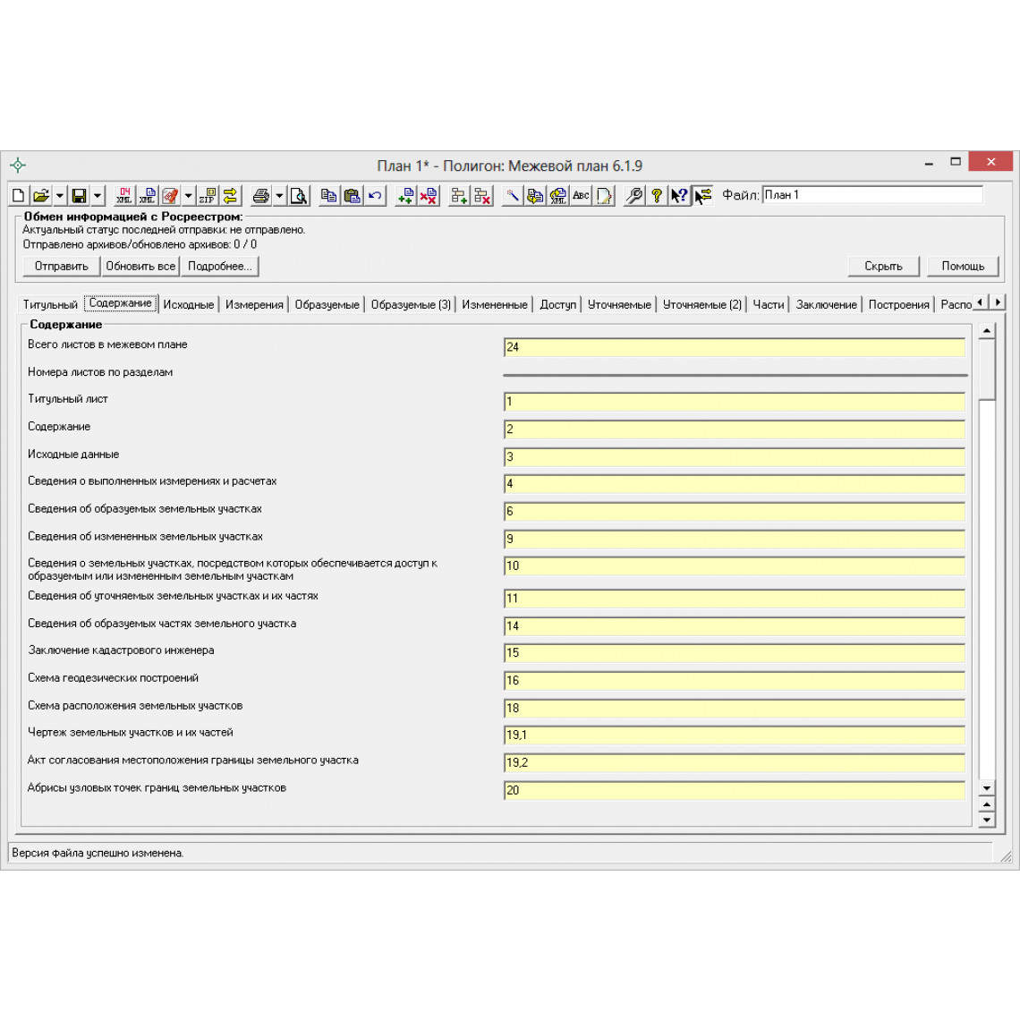Image resolution: width=1020 pixels, height=1020 pixels.
Task: Switch to the Построения tab
Action: coord(899,304)
